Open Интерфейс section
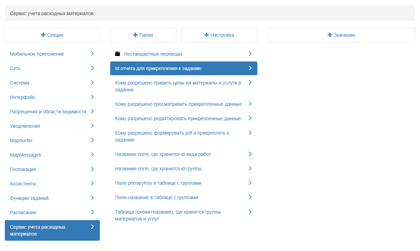Viewport: 420px width, 251px height. [52, 97]
